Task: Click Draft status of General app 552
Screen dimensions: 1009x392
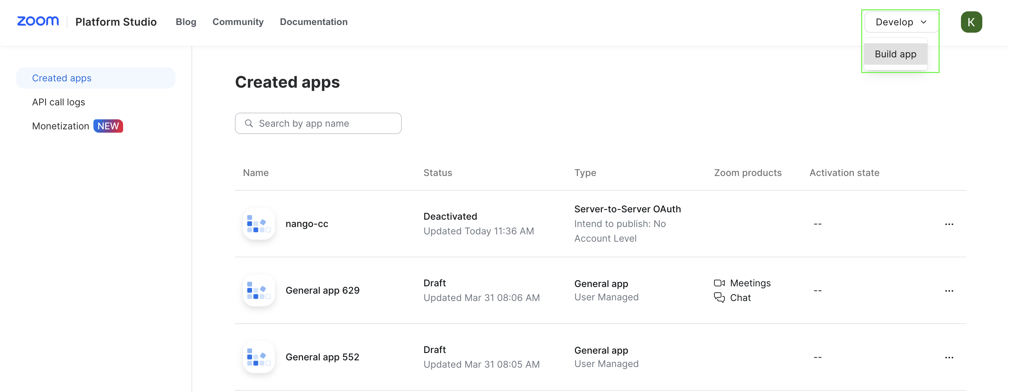Action: point(434,349)
